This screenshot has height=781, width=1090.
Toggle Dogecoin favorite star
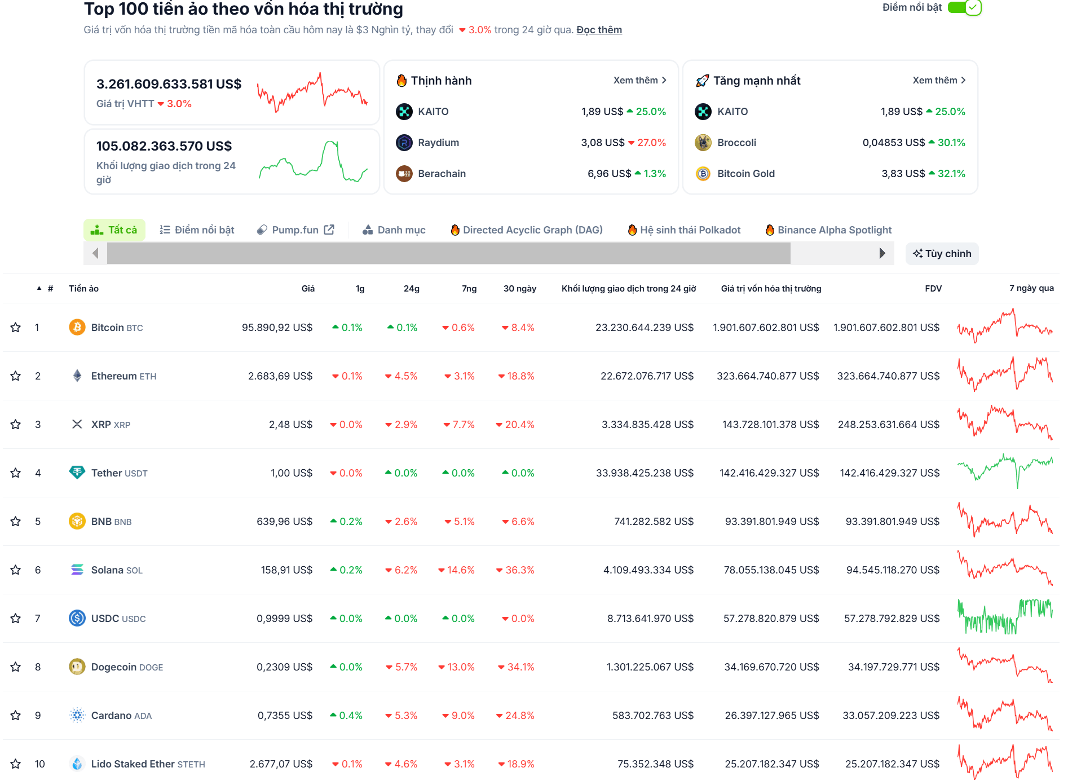tap(16, 667)
